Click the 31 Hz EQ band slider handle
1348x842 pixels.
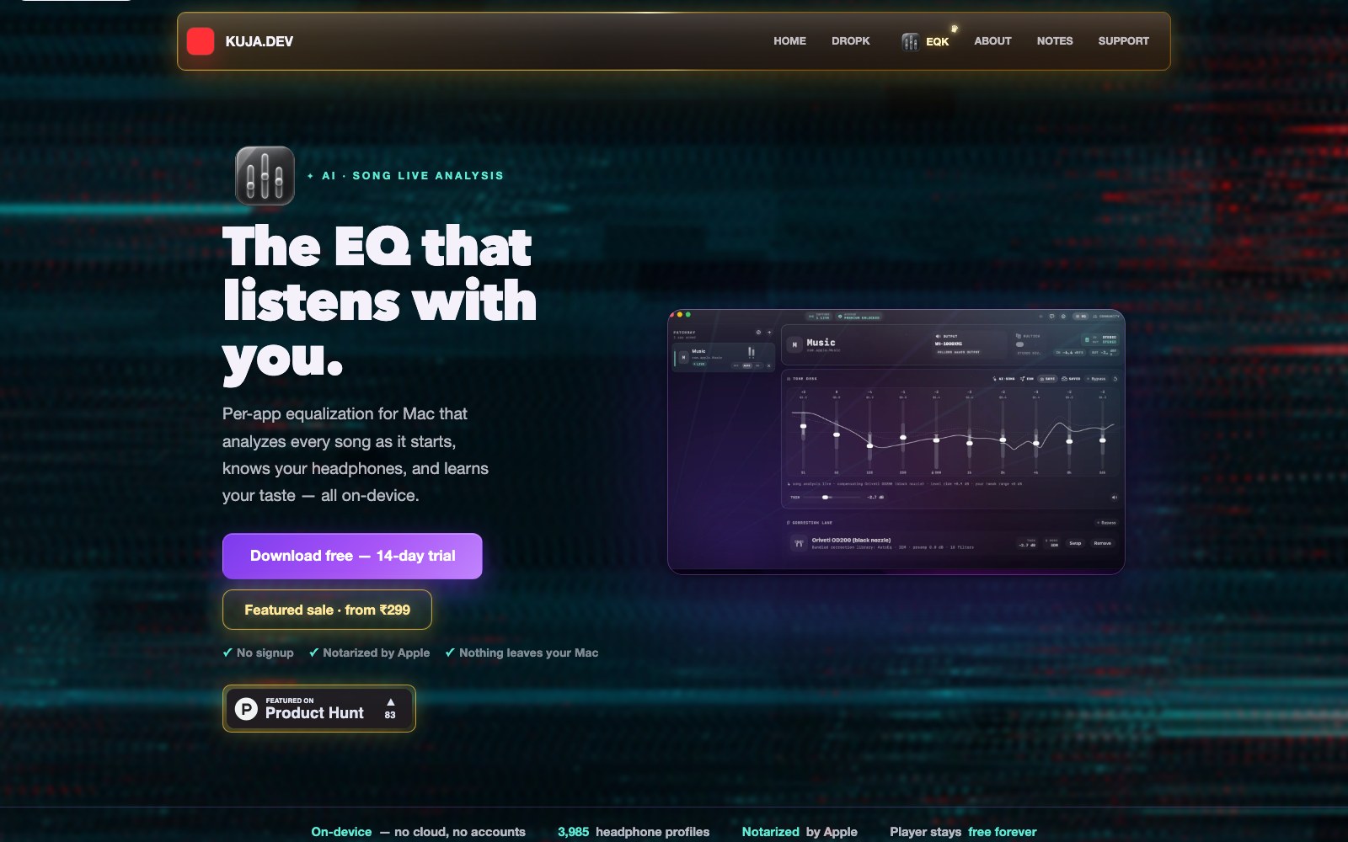coord(803,426)
